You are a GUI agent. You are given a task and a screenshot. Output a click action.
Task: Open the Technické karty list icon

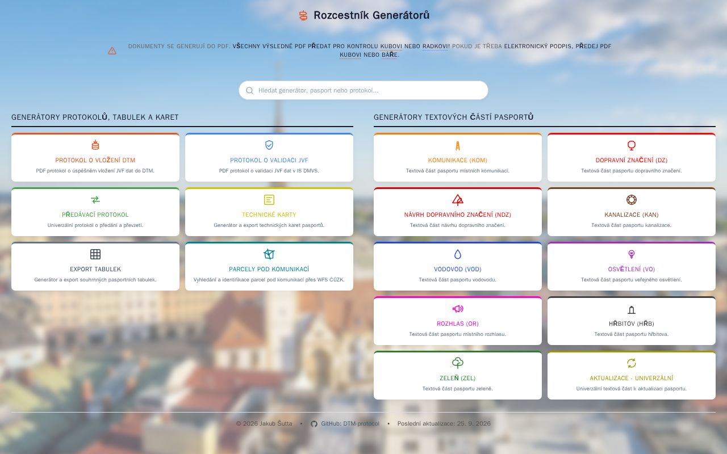click(x=269, y=200)
